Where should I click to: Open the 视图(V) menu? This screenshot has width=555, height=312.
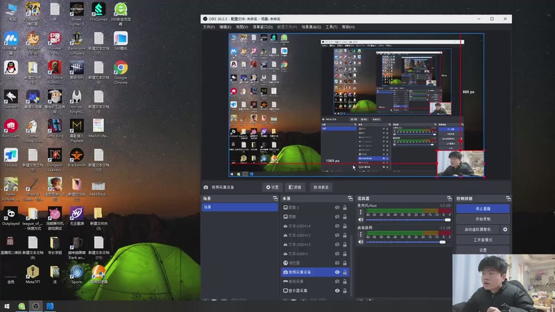click(x=242, y=27)
